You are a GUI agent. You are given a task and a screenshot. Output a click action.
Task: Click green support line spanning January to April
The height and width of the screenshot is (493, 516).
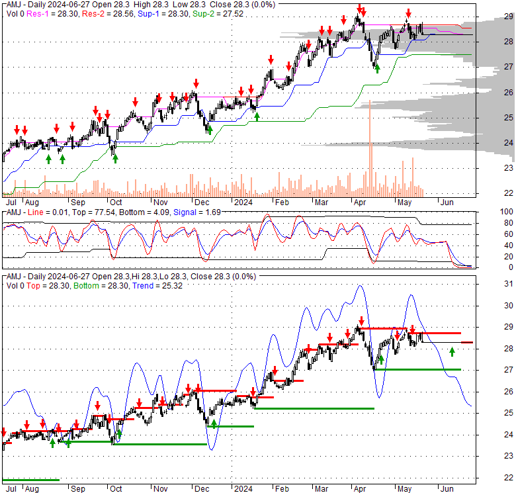tap(314, 408)
